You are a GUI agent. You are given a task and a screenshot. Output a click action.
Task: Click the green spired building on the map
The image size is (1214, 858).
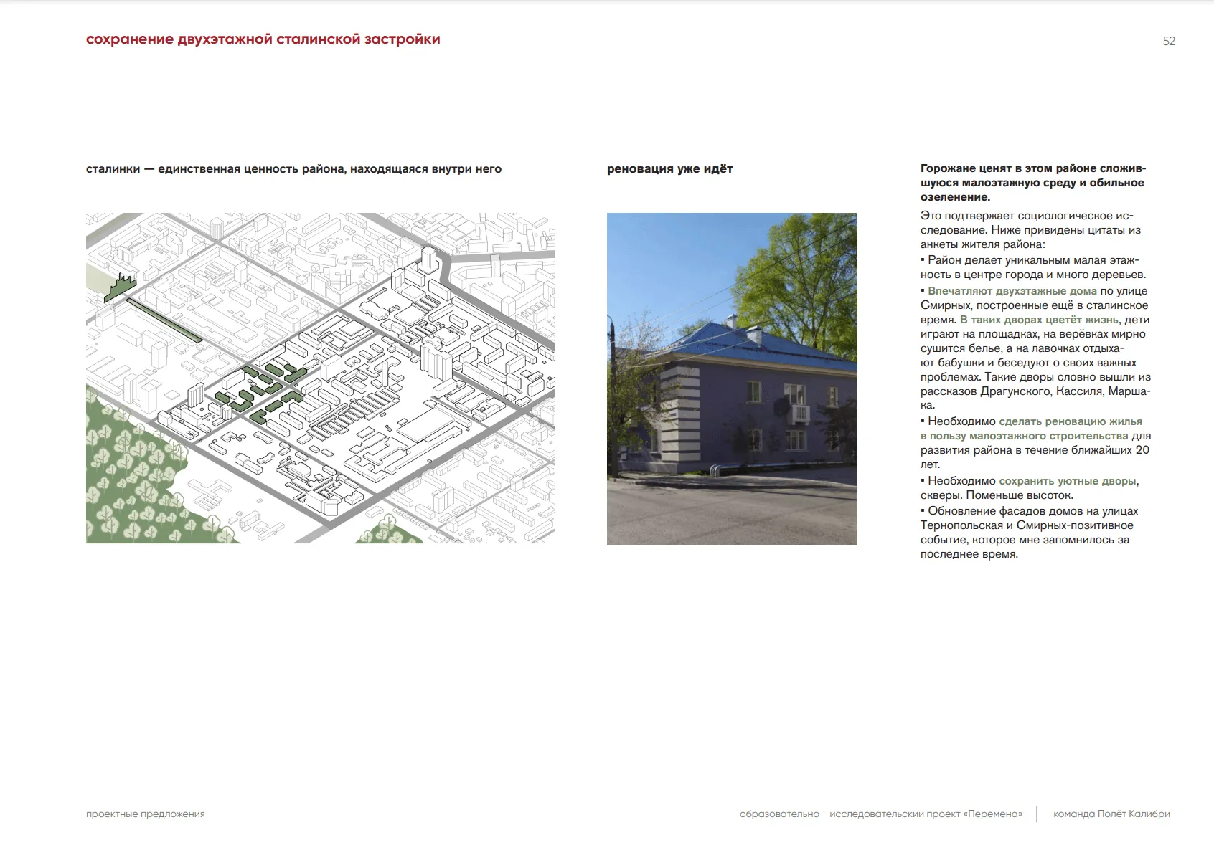point(121,288)
